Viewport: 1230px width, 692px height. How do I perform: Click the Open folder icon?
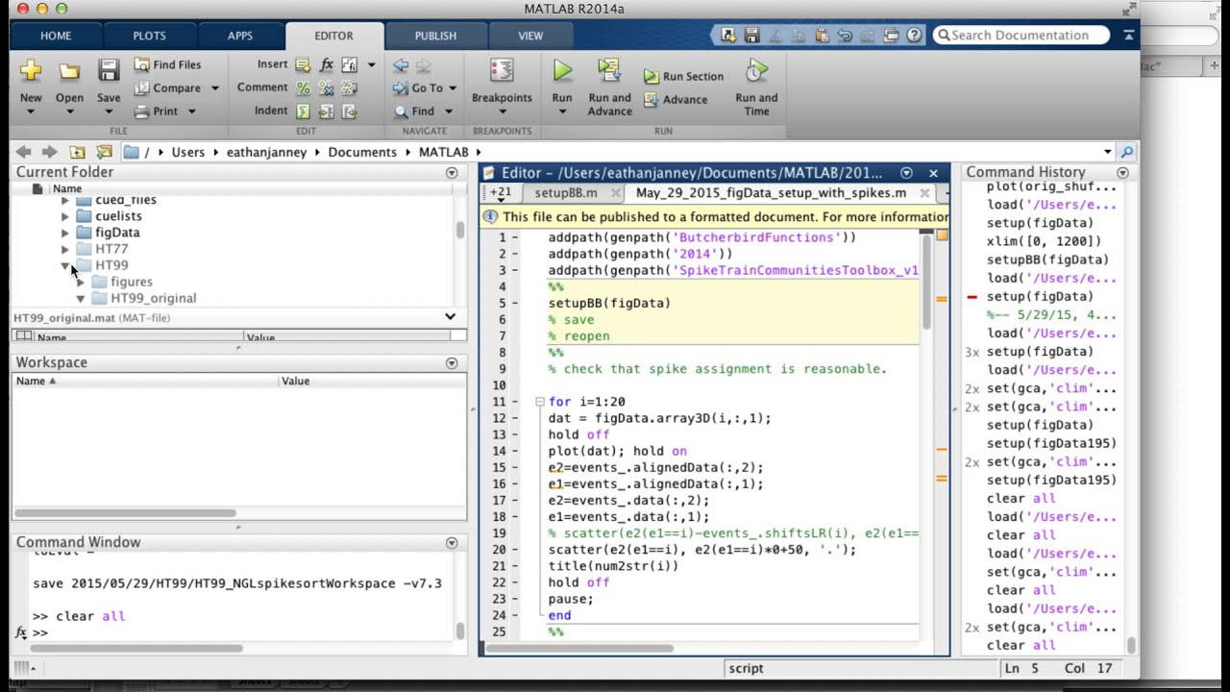coord(69,71)
